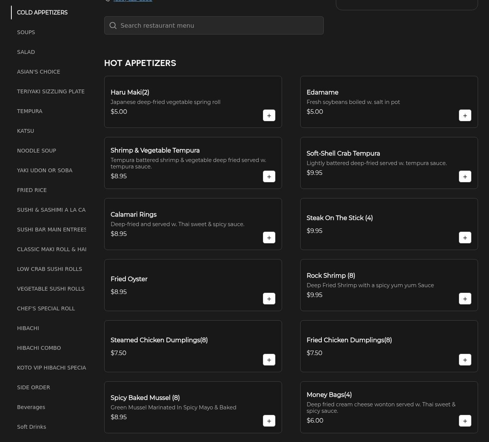Go to CHEF'S SPECIAL ROLL section

coord(46,308)
